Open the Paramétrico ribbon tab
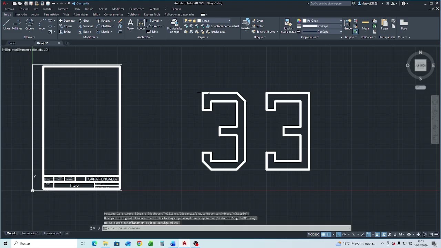 51,14
